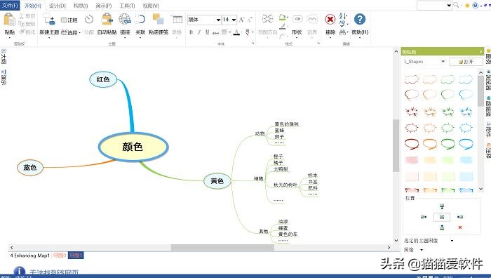Select the central topic 颜色

pos(133,147)
